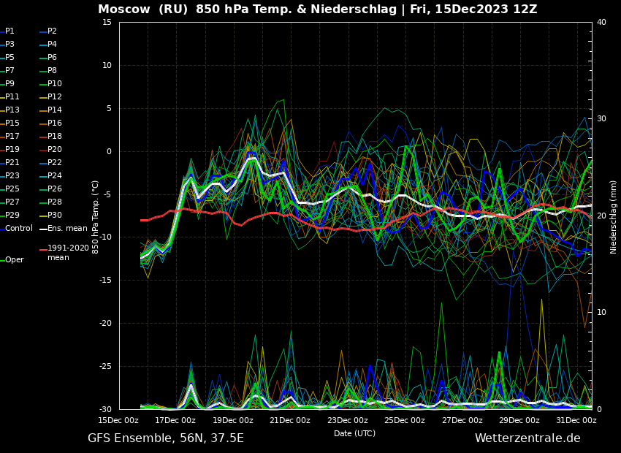The width and height of the screenshot is (621, 453).
Task: Click the GFS Ensemble, 56N, 37.5E caption
Action: (166, 438)
